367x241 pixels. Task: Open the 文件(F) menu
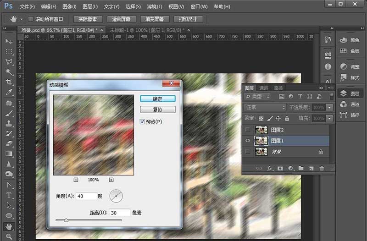pos(27,6)
